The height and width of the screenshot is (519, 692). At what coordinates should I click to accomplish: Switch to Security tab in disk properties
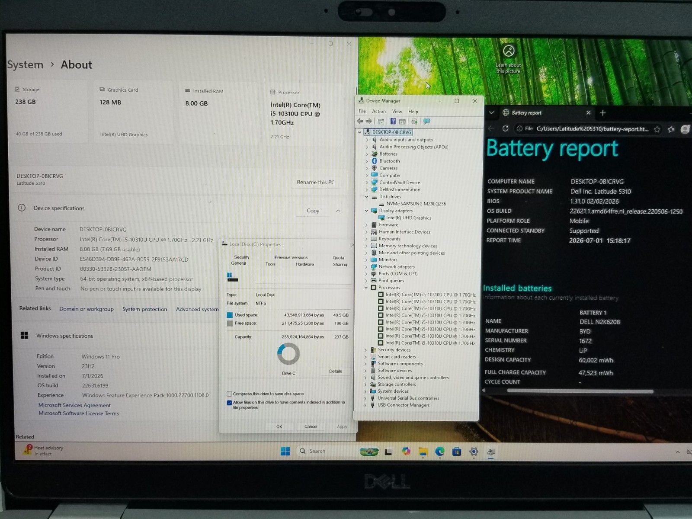click(x=241, y=257)
